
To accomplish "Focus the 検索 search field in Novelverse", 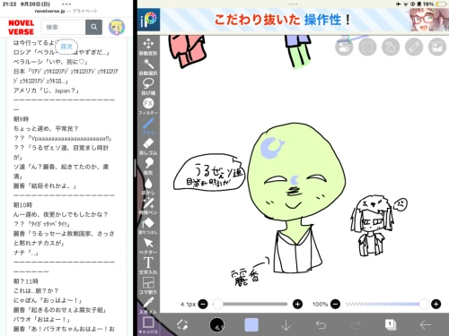I will click(x=63, y=27).
